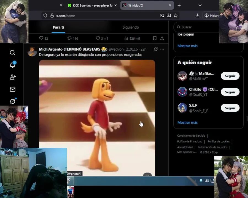The image size is (248, 198).
Task: Open Accesibilidad footer link
Action: coord(185,147)
